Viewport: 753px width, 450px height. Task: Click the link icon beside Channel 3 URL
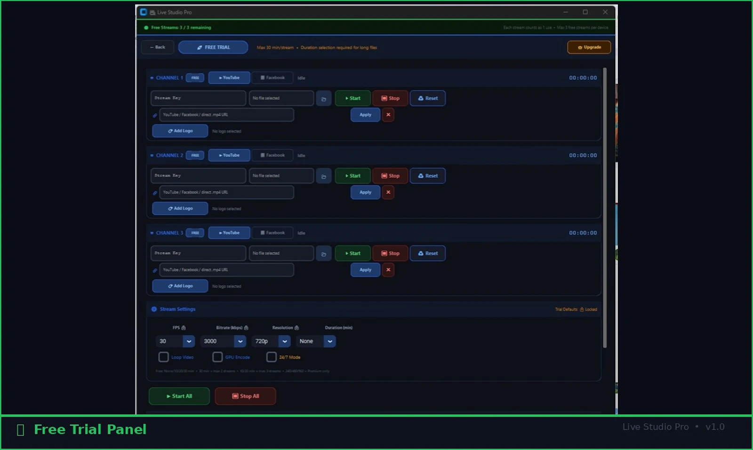pos(155,270)
